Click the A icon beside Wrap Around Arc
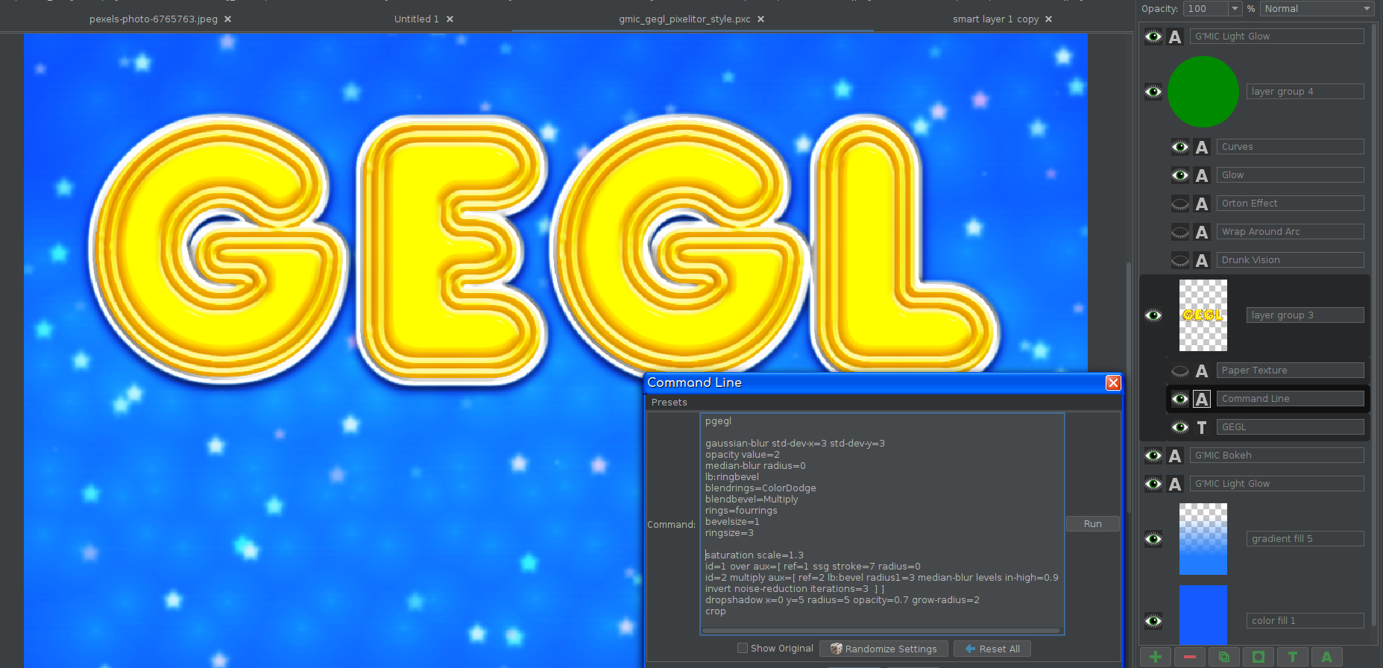 pyautogui.click(x=1201, y=232)
